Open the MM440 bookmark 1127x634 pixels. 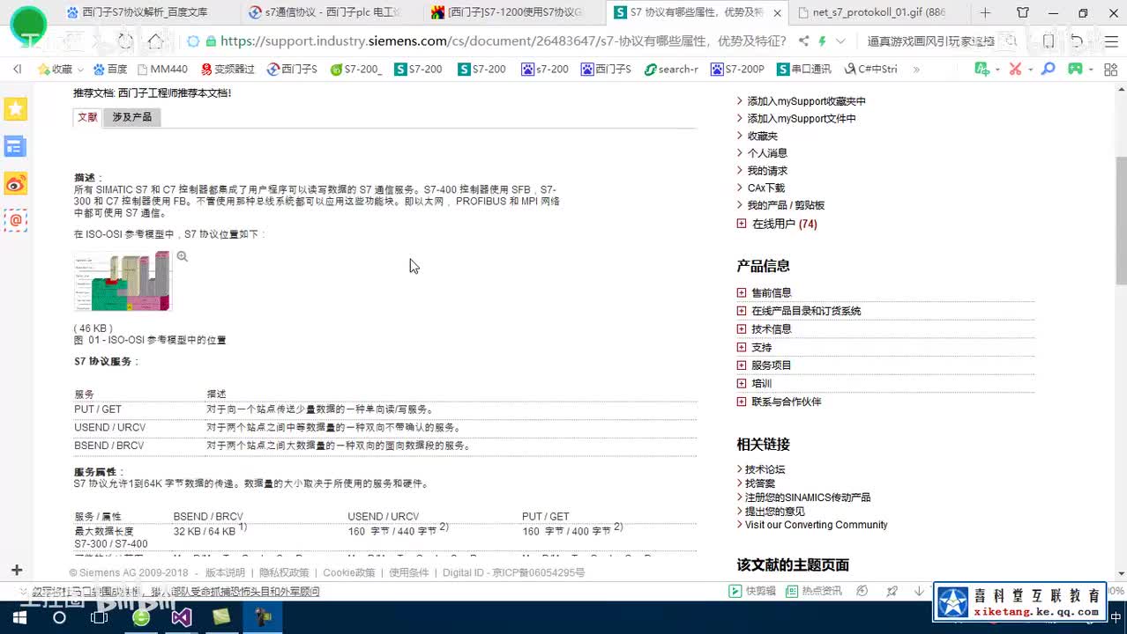point(160,69)
